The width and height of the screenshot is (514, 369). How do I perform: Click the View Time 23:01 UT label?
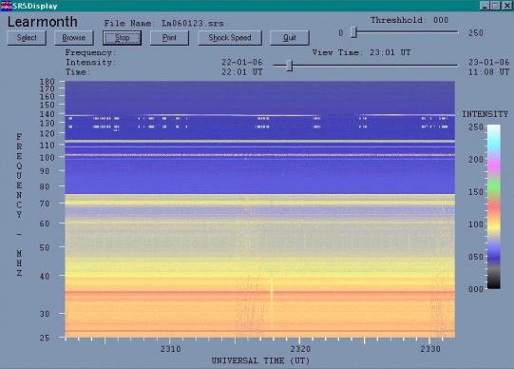click(x=361, y=52)
